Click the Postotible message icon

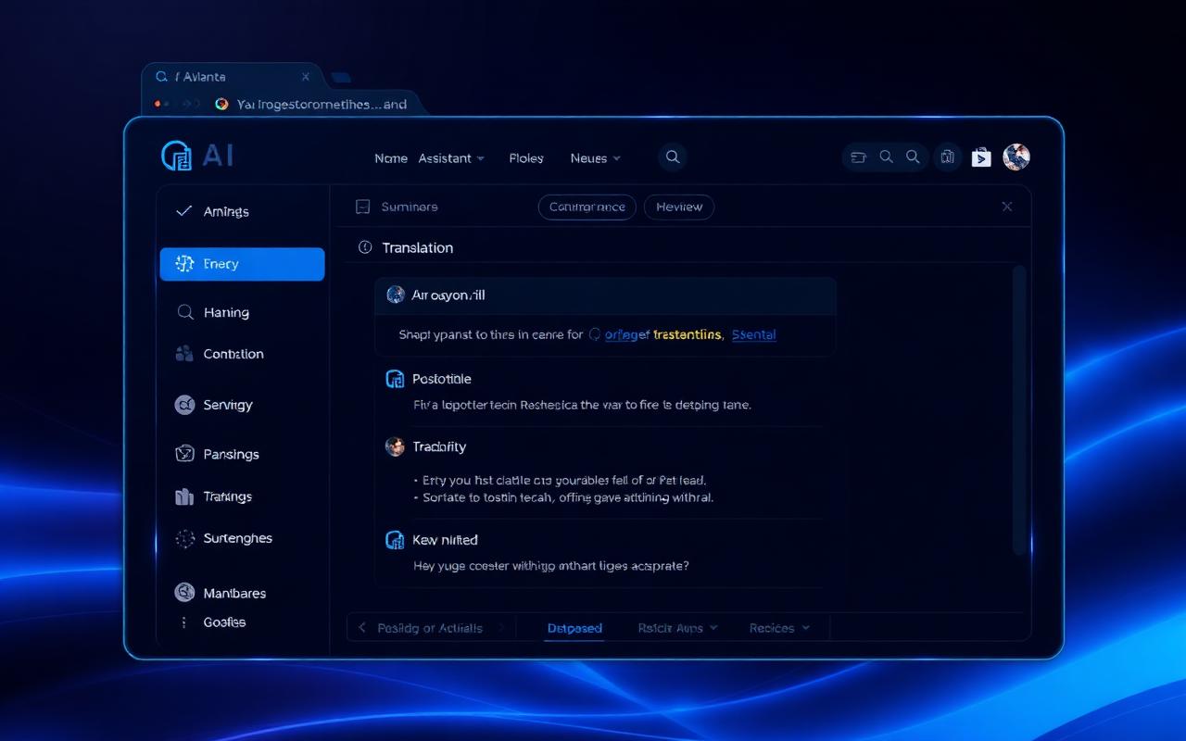pyautogui.click(x=395, y=379)
